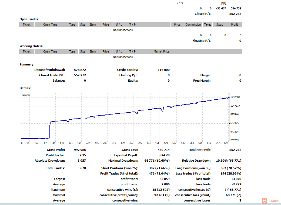The height and width of the screenshot is (205, 281).
Task: Select the 584 739 total value
Action: pos(236,8)
